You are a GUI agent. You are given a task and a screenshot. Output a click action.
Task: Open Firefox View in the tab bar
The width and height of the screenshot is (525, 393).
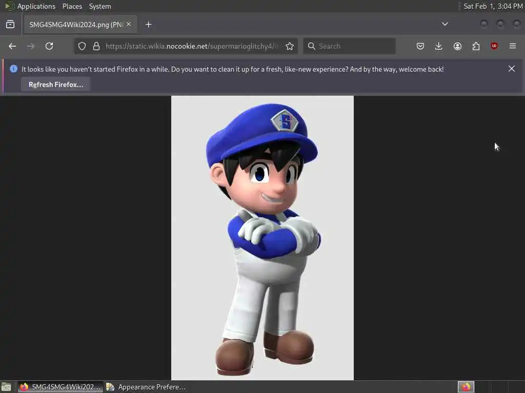click(10, 25)
